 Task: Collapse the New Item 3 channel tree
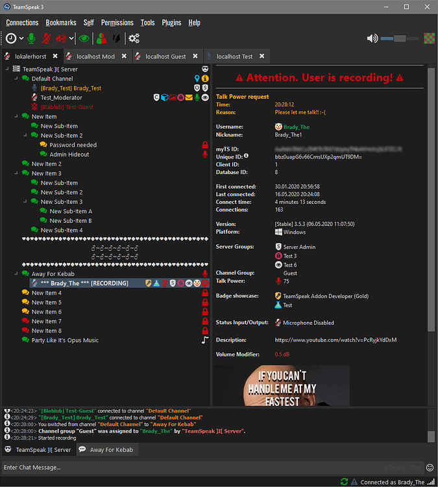[16, 173]
